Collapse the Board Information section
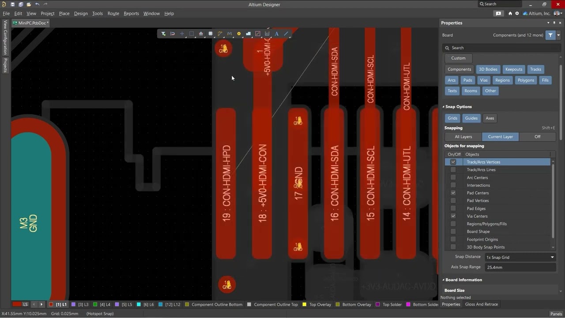The image size is (565, 318). pos(444,280)
